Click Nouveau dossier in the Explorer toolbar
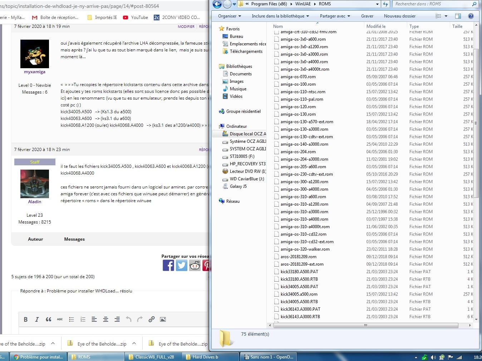 (400, 16)
